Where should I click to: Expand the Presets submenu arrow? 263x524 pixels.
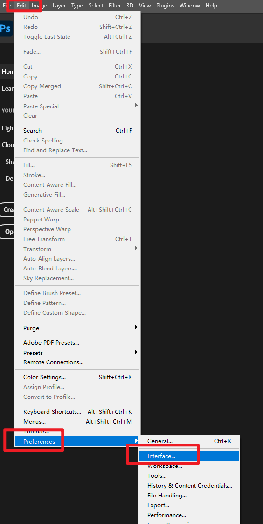tap(136, 352)
